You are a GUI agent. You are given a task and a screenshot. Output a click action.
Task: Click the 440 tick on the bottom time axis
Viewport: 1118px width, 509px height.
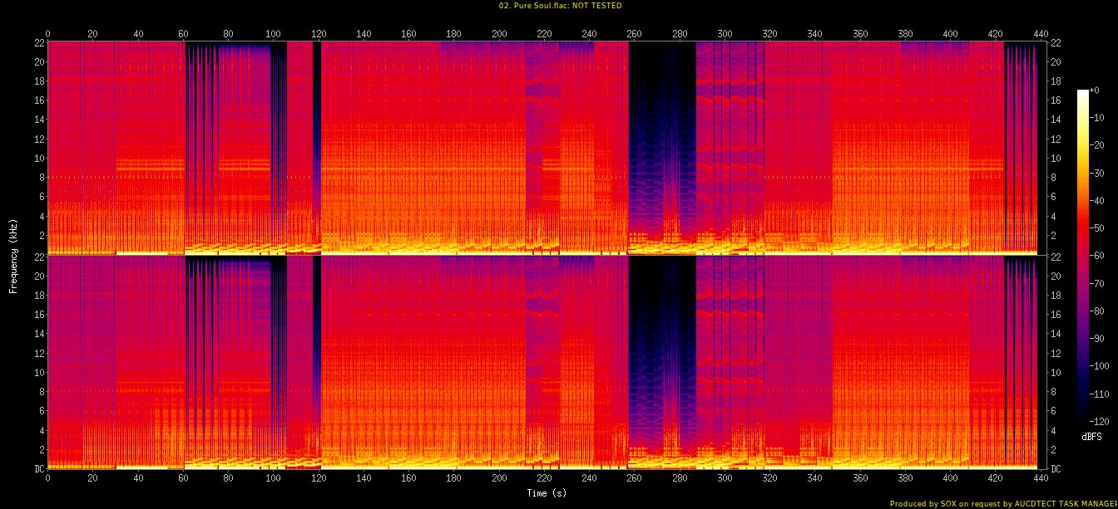point(1037,479)
